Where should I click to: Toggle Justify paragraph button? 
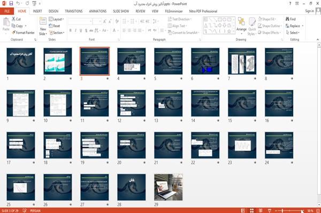(140, 30)
